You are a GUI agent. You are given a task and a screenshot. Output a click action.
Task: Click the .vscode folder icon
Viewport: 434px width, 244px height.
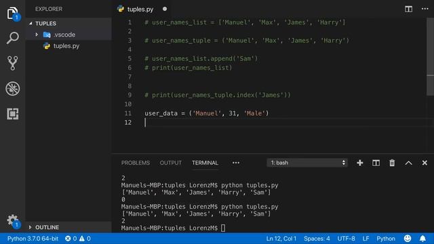(47, 35)
